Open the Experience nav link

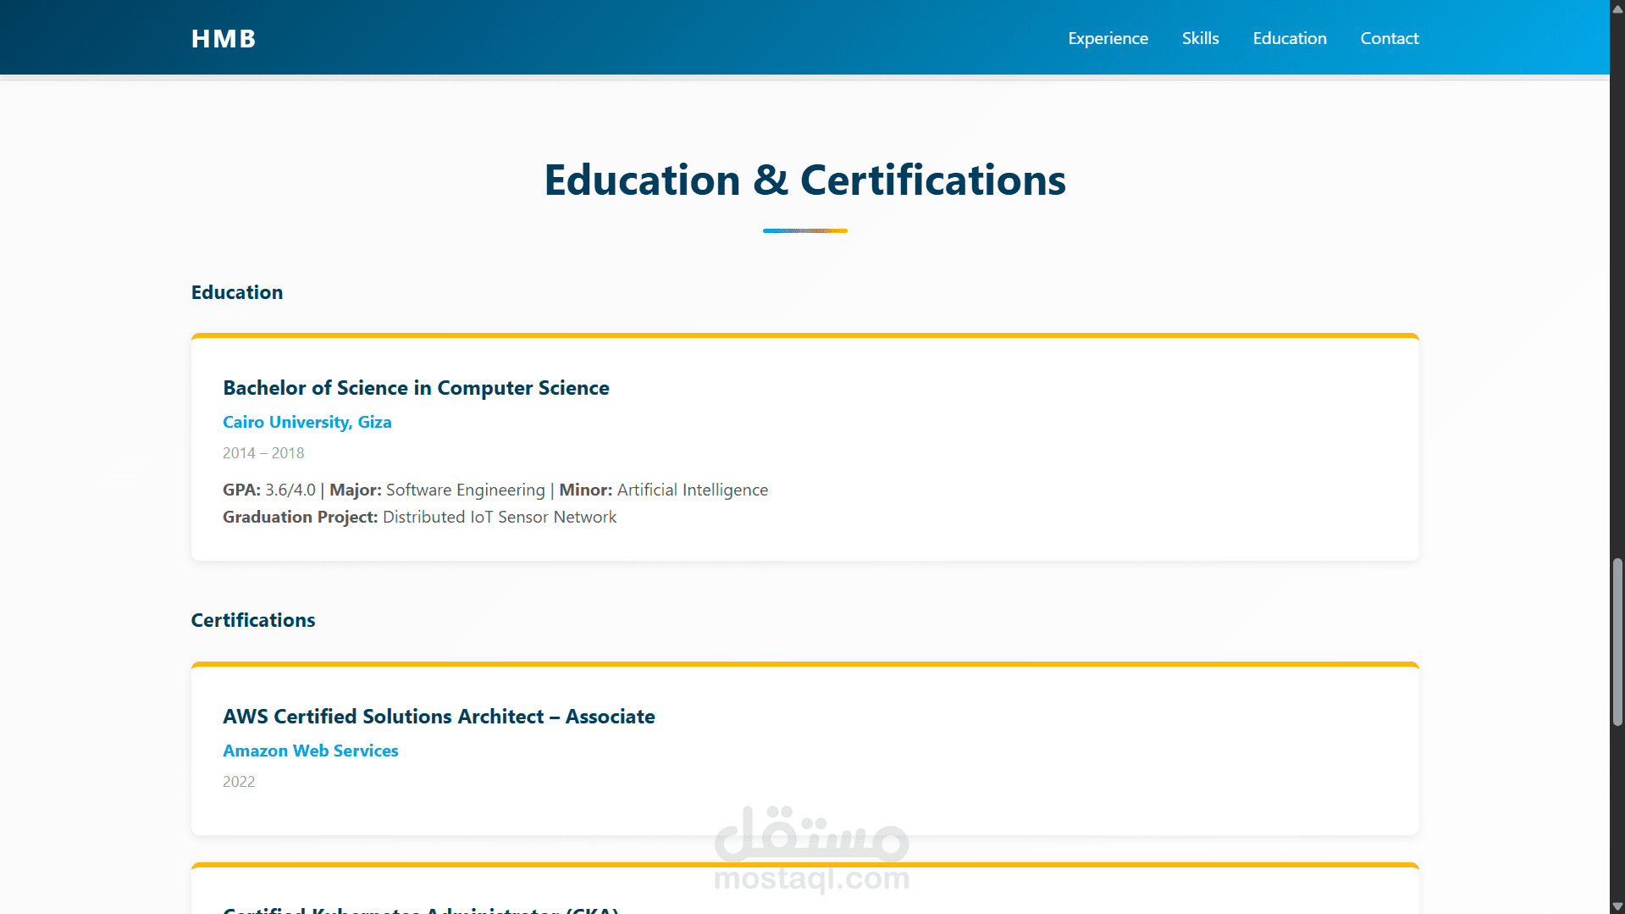click(1108, 38)
